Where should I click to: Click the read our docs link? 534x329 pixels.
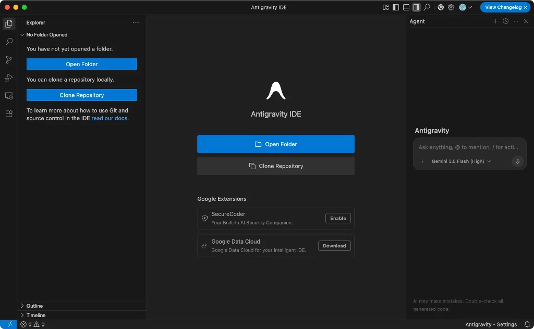pyautogui.click(x=110, y=118)
